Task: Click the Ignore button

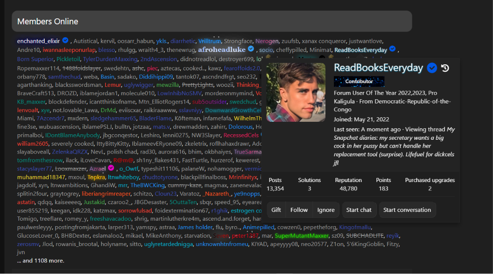Action: [x=326, y=210]
